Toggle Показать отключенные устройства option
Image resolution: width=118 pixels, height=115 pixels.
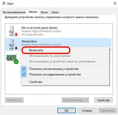[54, 69]
